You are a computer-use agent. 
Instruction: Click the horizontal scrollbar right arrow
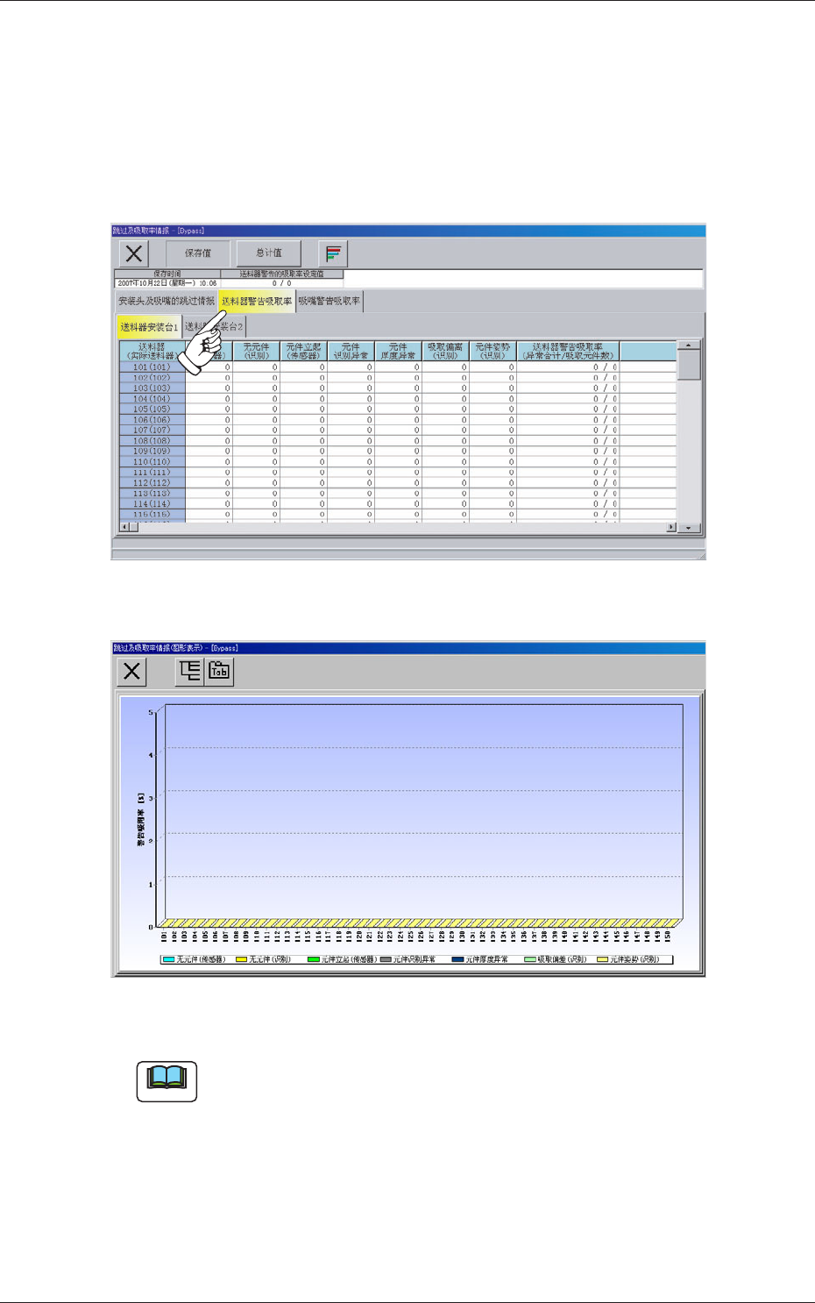pos(672,527)
